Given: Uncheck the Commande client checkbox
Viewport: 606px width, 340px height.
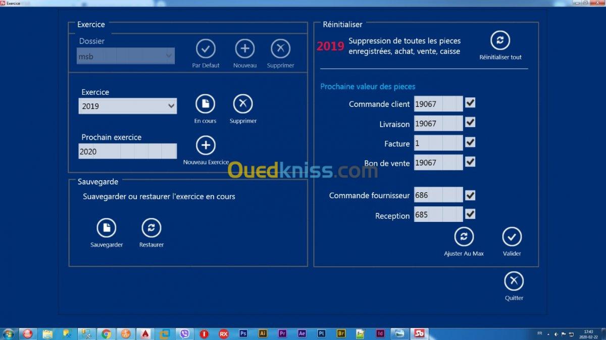Looking at the screenshot, I should tap(470, 103).
